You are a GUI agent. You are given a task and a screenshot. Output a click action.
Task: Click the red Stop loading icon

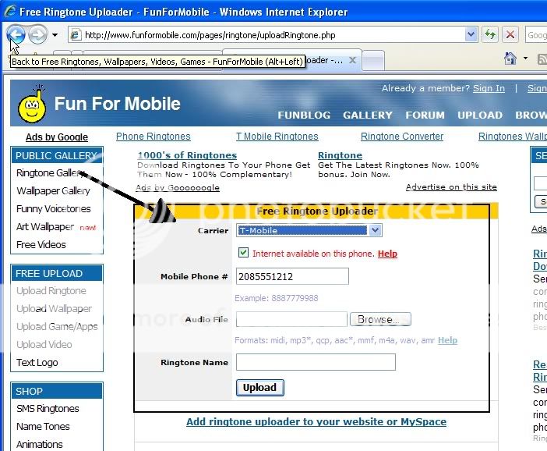tap(510, 34)
